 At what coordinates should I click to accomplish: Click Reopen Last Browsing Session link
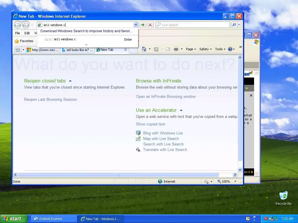tap(50, 100)
